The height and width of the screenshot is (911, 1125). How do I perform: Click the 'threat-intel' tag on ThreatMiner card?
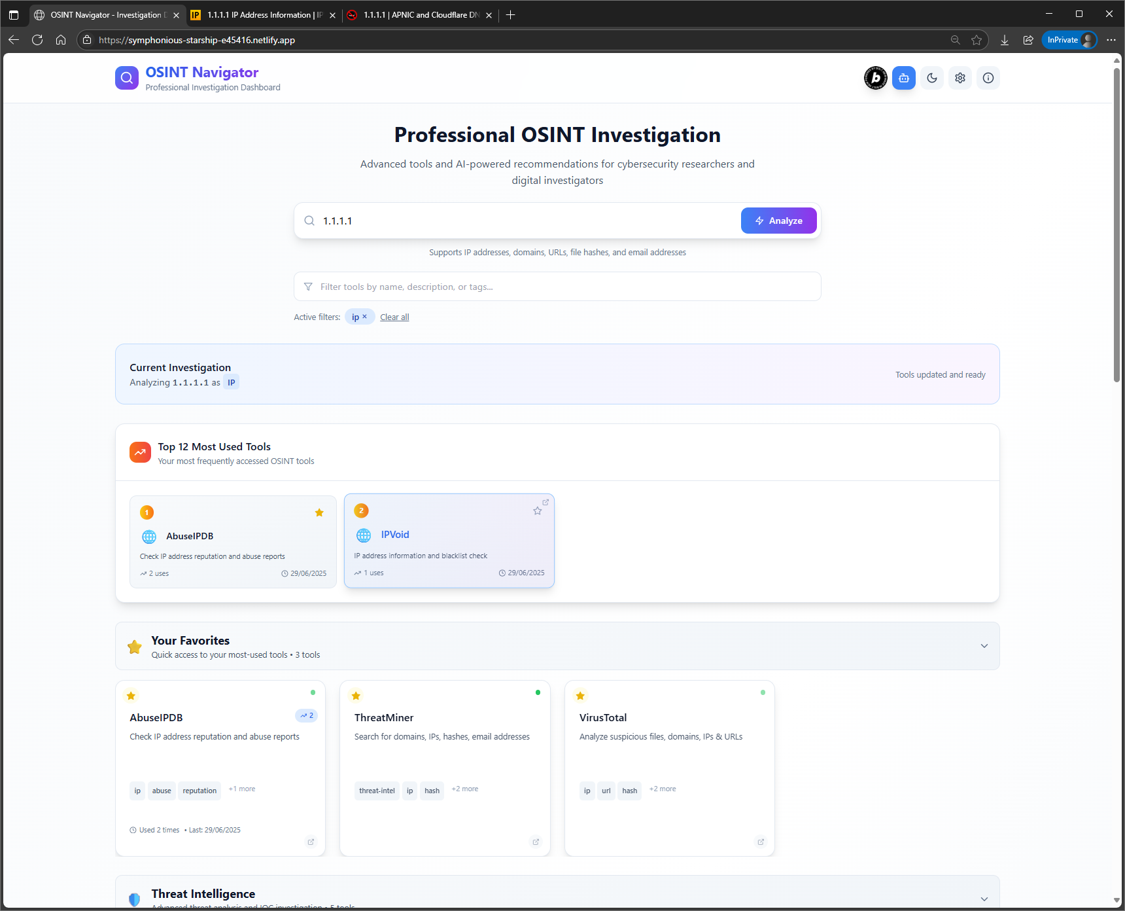tap(377, 791)
